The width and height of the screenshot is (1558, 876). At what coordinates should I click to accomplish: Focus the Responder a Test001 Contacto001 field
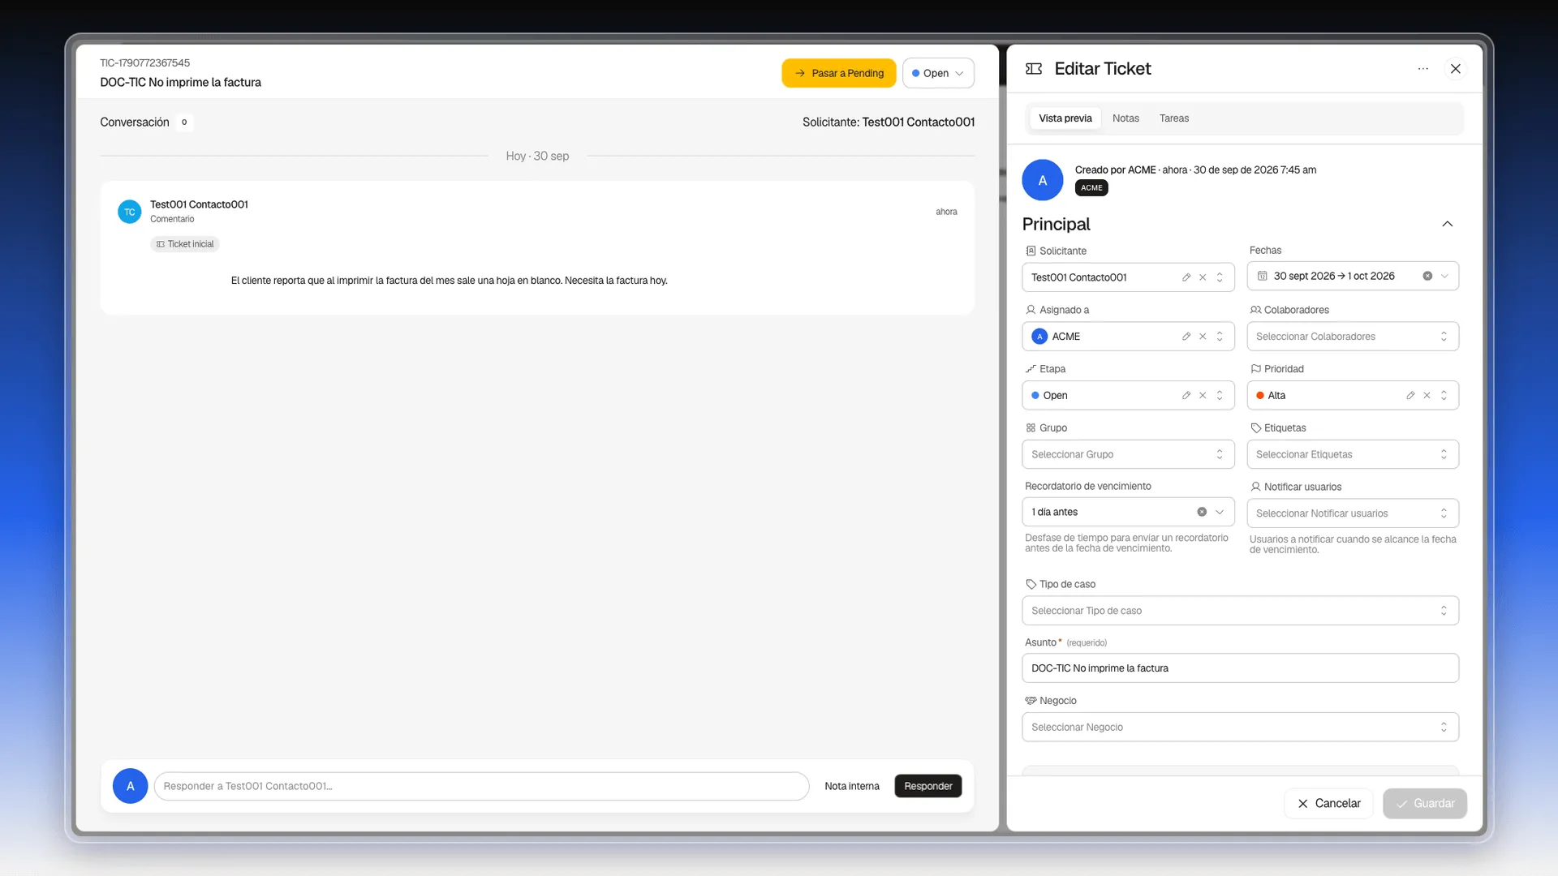[x=481, y=786]
